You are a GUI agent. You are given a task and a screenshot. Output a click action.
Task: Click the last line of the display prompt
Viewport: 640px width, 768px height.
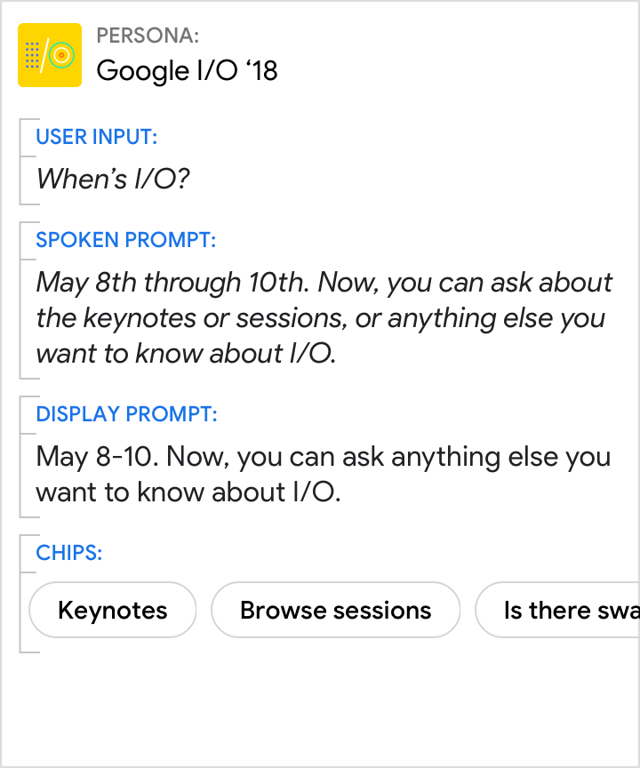pyautogui.click(x=188, y=492)
